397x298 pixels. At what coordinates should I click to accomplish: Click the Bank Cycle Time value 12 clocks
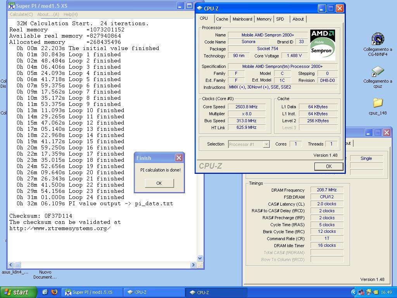[326, 231]
